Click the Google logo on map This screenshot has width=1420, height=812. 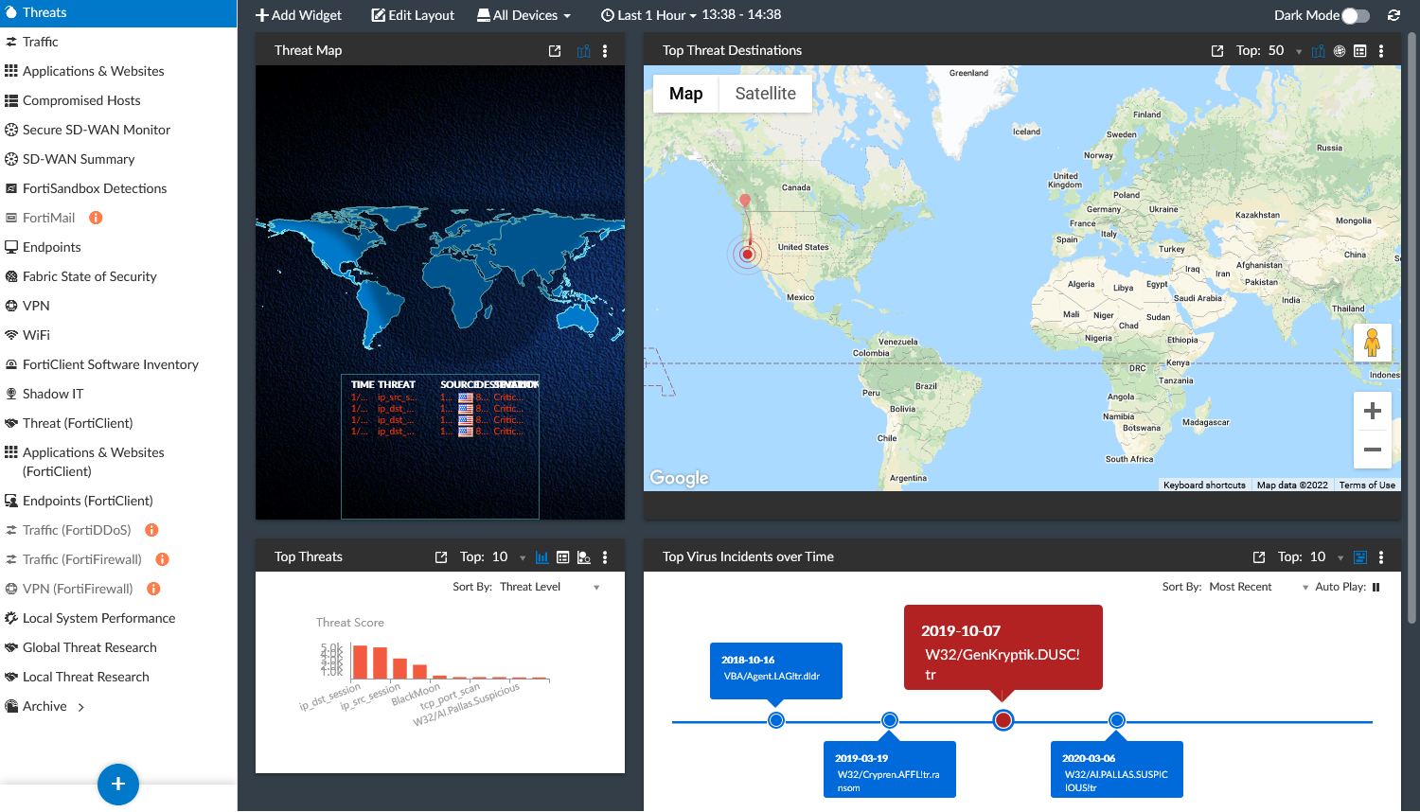click(x=679, y=478)
